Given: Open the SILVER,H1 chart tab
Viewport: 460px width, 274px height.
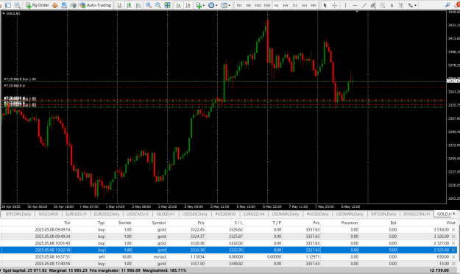Looking at the screenshot, I should click(166, 214).
